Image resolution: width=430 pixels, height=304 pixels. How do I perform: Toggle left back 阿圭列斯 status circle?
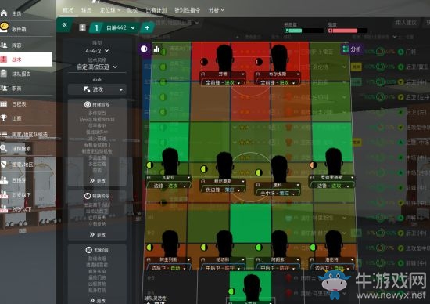150,248
